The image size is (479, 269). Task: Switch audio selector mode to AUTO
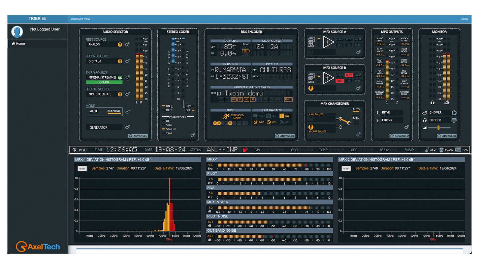pos(94,111)
